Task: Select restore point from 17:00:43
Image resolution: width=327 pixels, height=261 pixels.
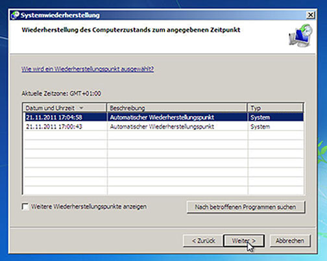Action: click(164, 127)
